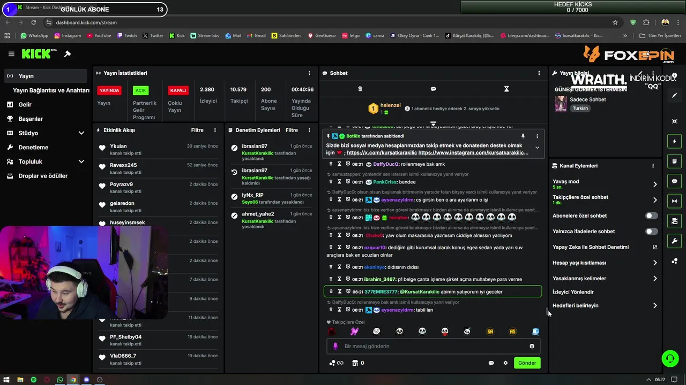Select the SA emote in emote row
This screenshot has width=686, height=385.
[490, 332]
